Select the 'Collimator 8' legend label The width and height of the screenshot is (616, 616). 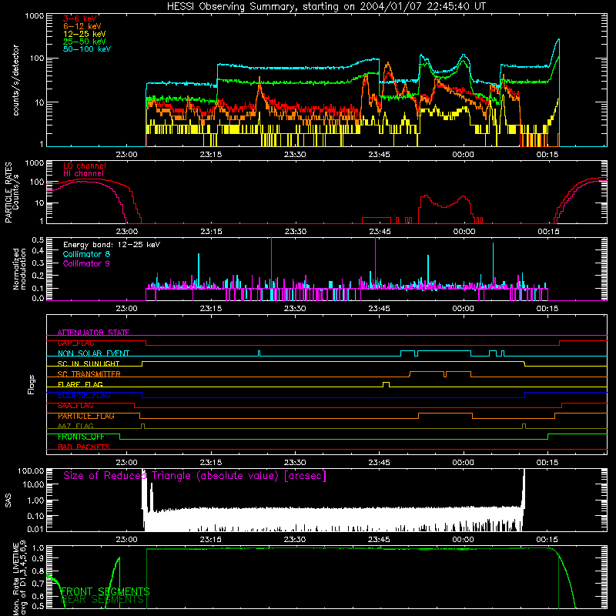pyautogui.click(x=86, y=254)
